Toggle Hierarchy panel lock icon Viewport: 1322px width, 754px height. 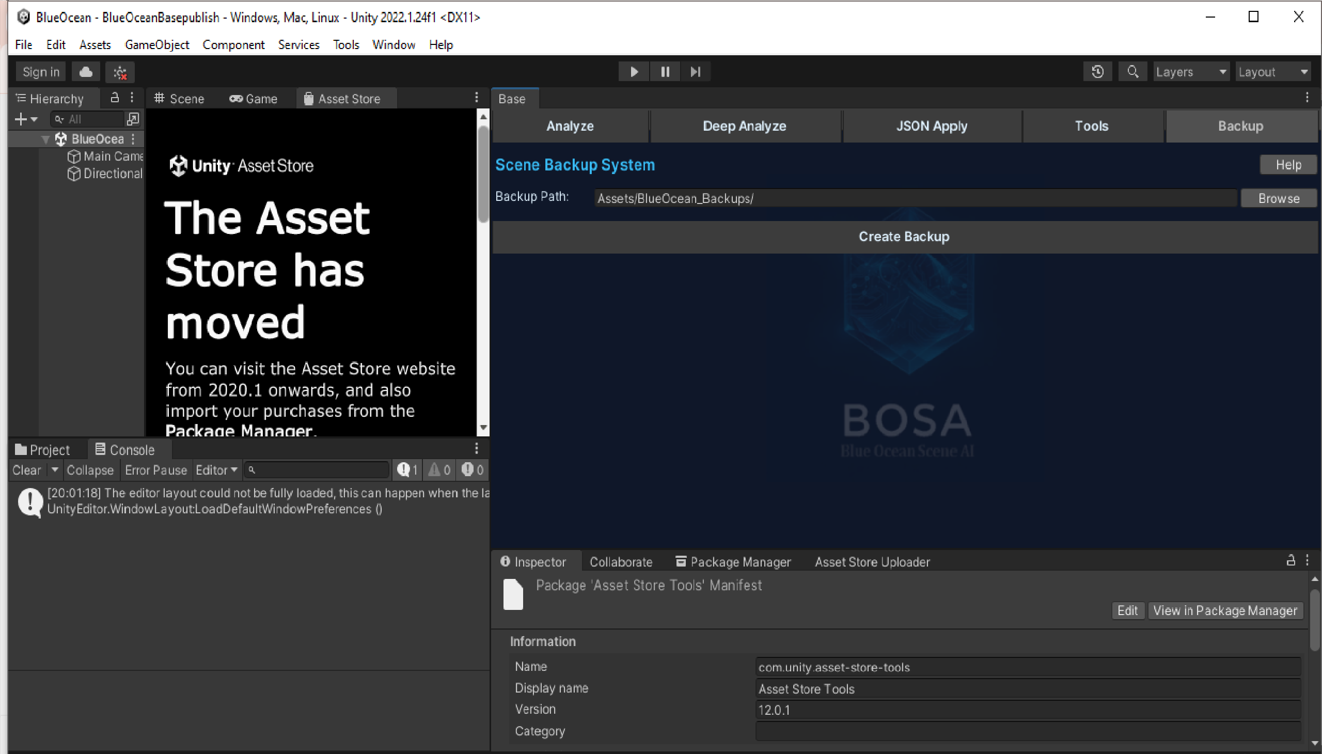click(x=115, y=98)
